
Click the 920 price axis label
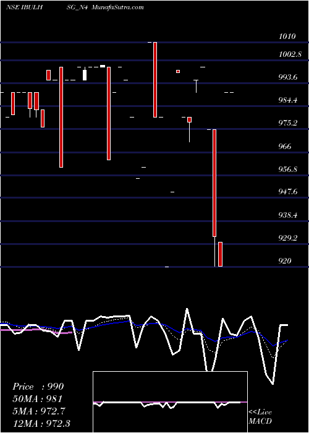(285, 260)
